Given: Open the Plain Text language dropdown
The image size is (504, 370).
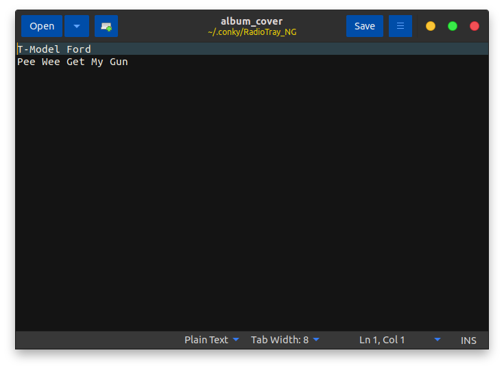Looking at the screenshot, I should click(211, 340).
